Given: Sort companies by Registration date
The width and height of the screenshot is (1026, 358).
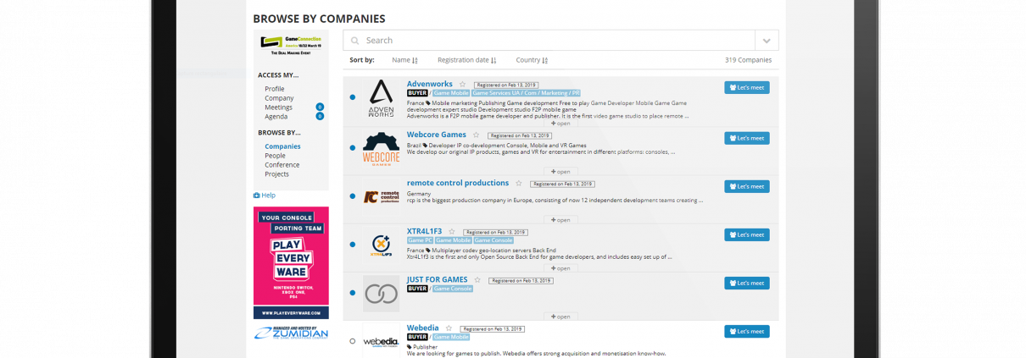Looking at the screenshot, I should [467, 60].
